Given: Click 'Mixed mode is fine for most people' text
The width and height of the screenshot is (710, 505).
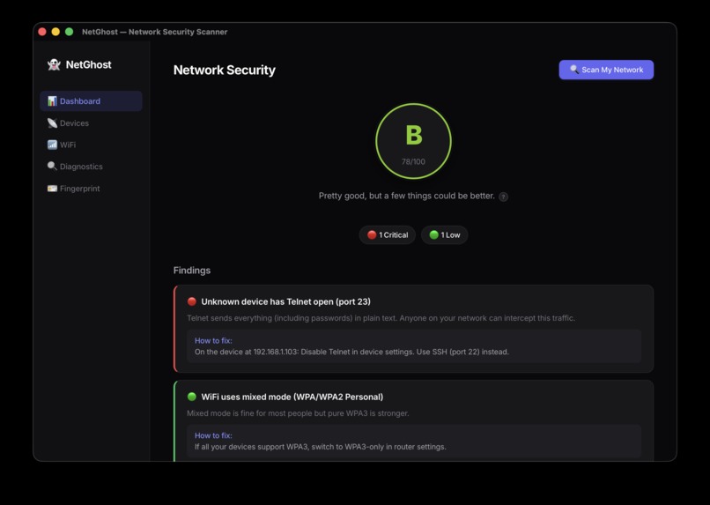Looking at the screenshot, I should 298,413.
